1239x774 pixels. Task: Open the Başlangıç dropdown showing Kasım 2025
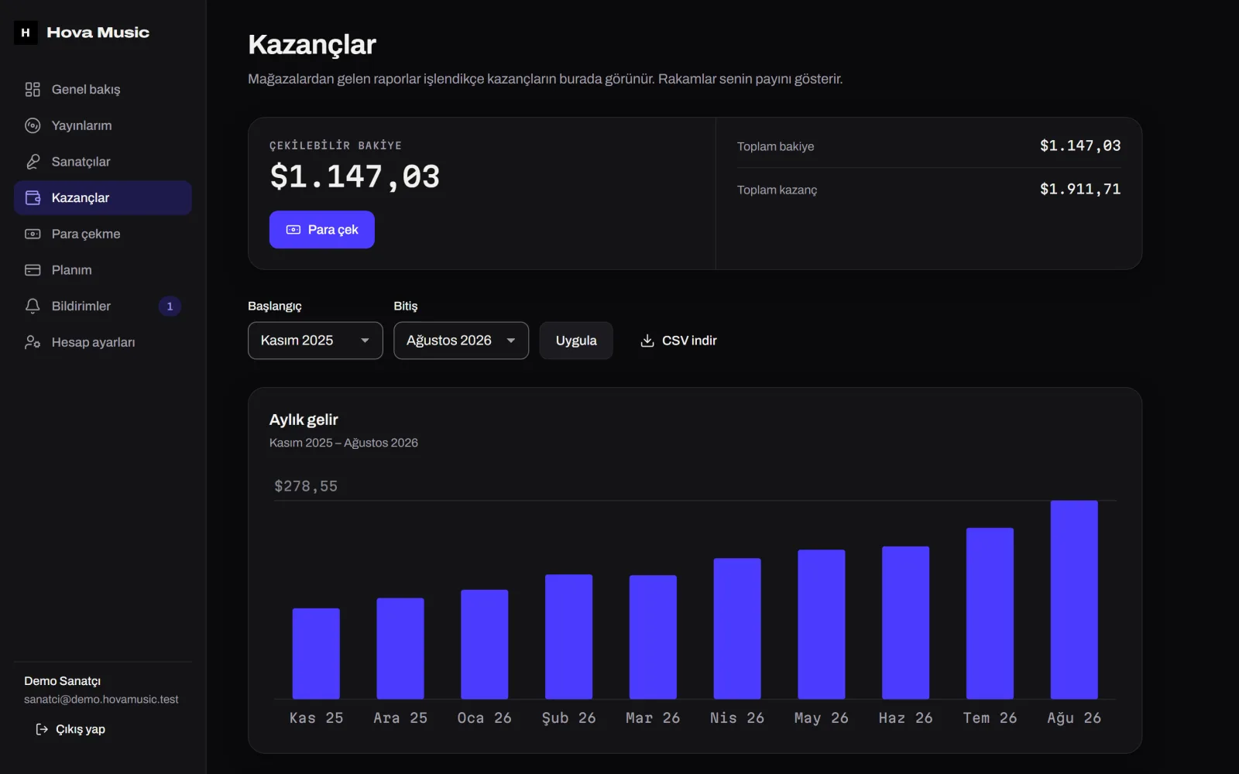point(315,341)
